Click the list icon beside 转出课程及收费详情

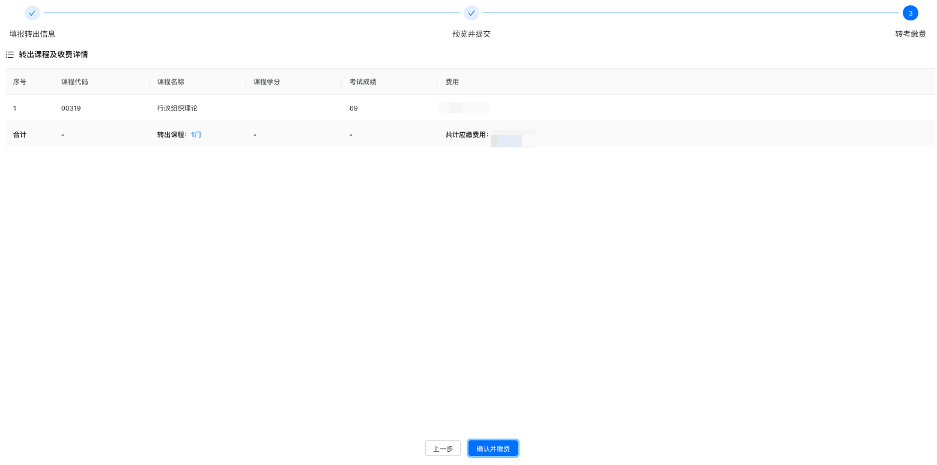(x=10, y=55)
